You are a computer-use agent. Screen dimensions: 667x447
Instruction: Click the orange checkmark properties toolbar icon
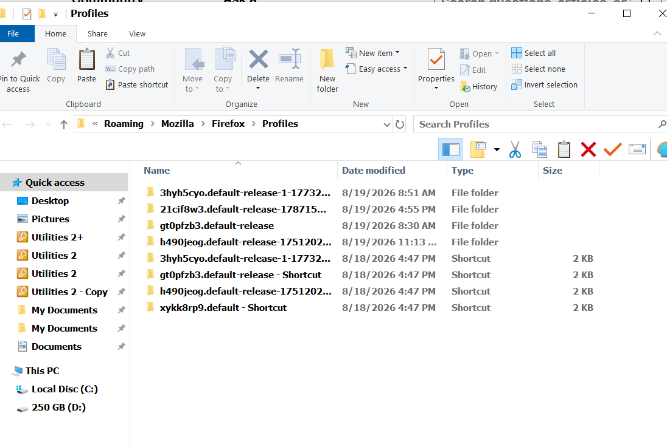pos(613,149)
